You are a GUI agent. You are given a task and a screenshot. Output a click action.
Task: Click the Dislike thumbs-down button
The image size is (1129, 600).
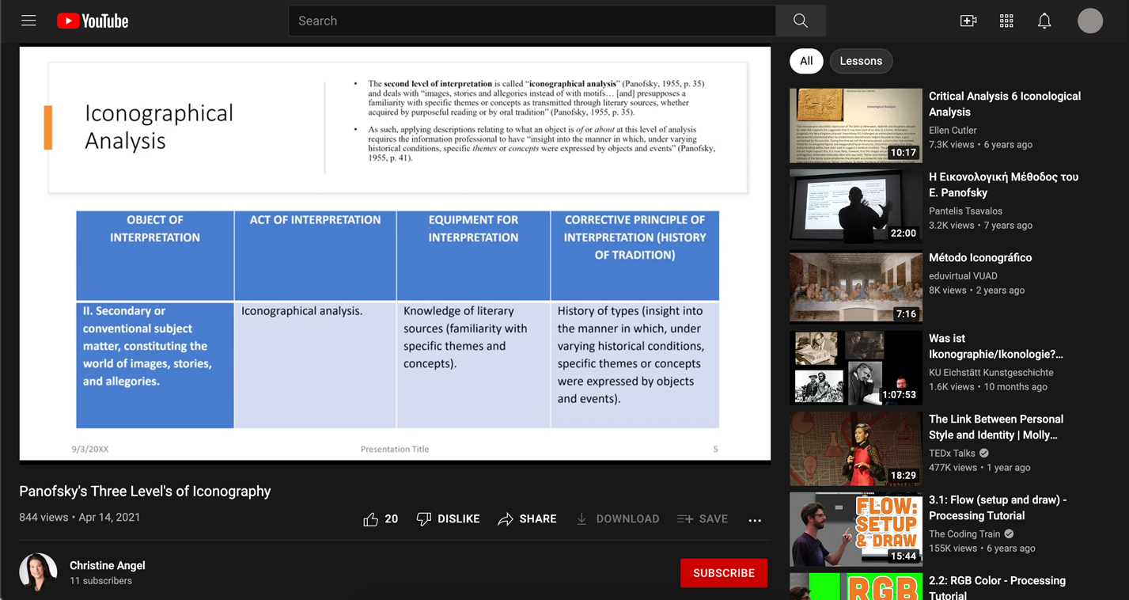click(448, 519)
